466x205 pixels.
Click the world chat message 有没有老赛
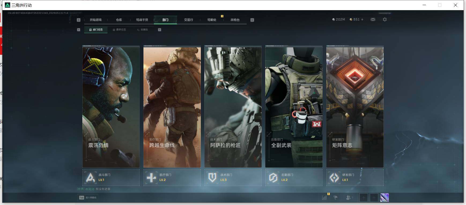[103, 189]
